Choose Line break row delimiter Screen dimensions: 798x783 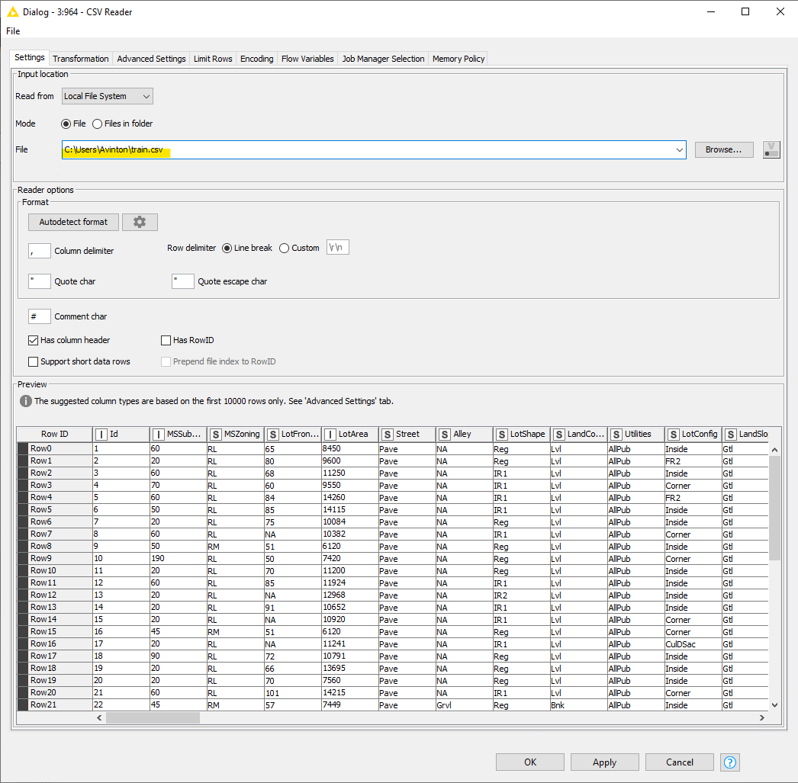(x=227, y=248)
